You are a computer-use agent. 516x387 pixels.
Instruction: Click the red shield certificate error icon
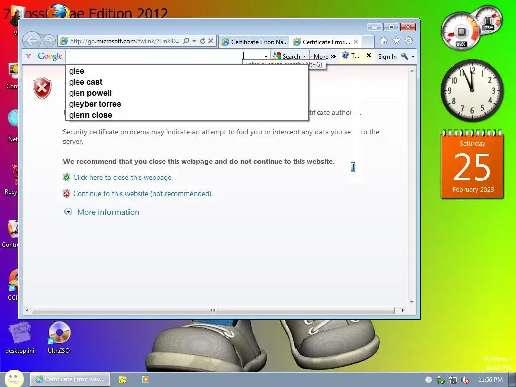pyautogui.click(x=42, y=88)
